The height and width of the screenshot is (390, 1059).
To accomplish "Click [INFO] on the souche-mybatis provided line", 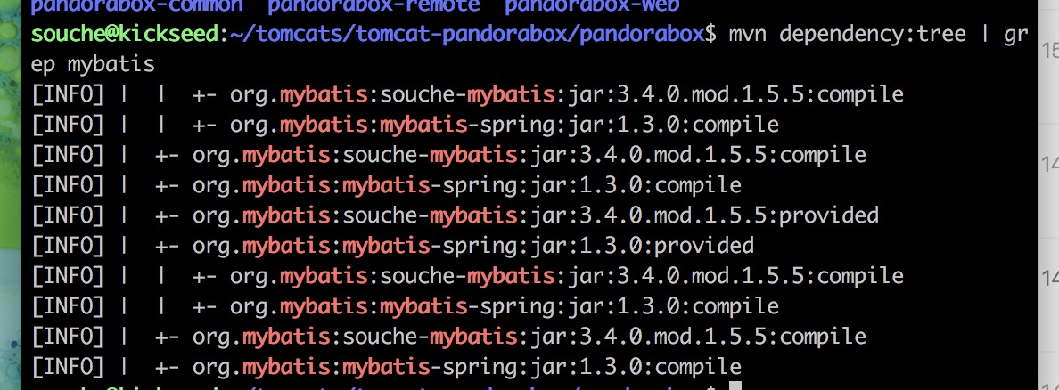I will tap(69, 215).
